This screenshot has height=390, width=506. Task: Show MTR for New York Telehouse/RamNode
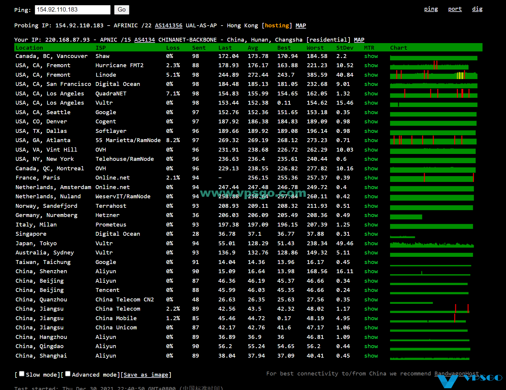point(371,159)
